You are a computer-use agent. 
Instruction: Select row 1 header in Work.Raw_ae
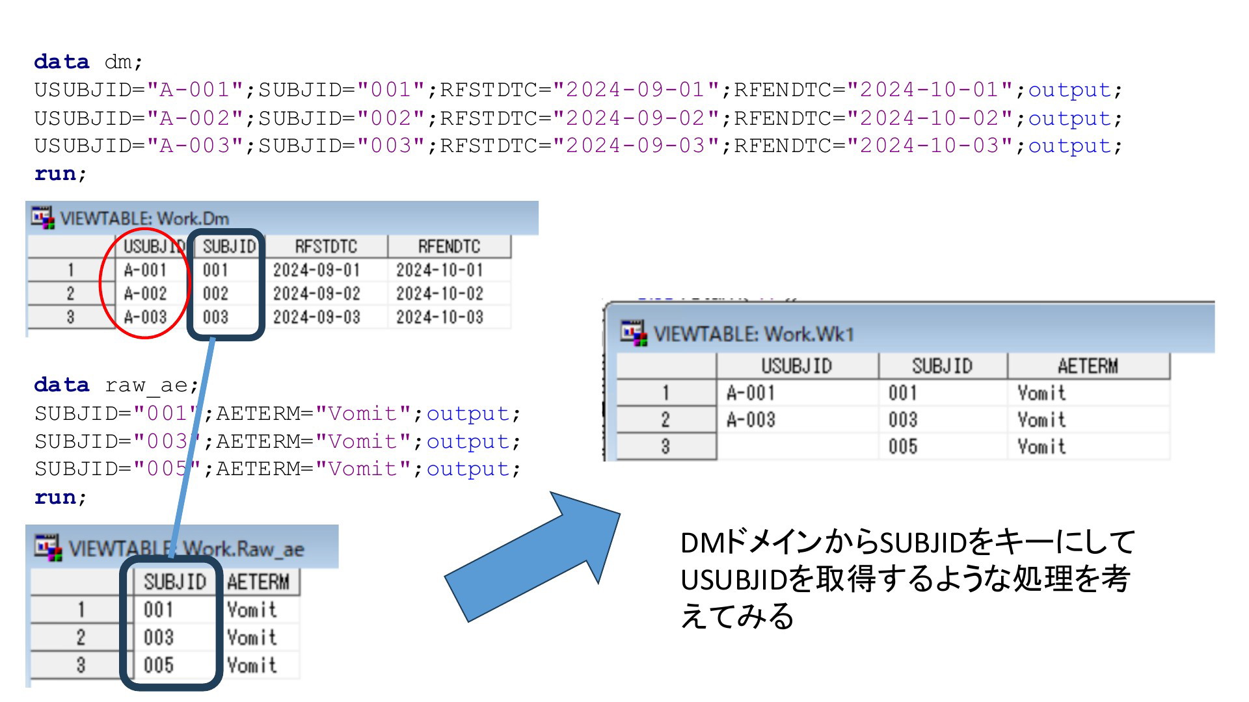tap(81, 610)
